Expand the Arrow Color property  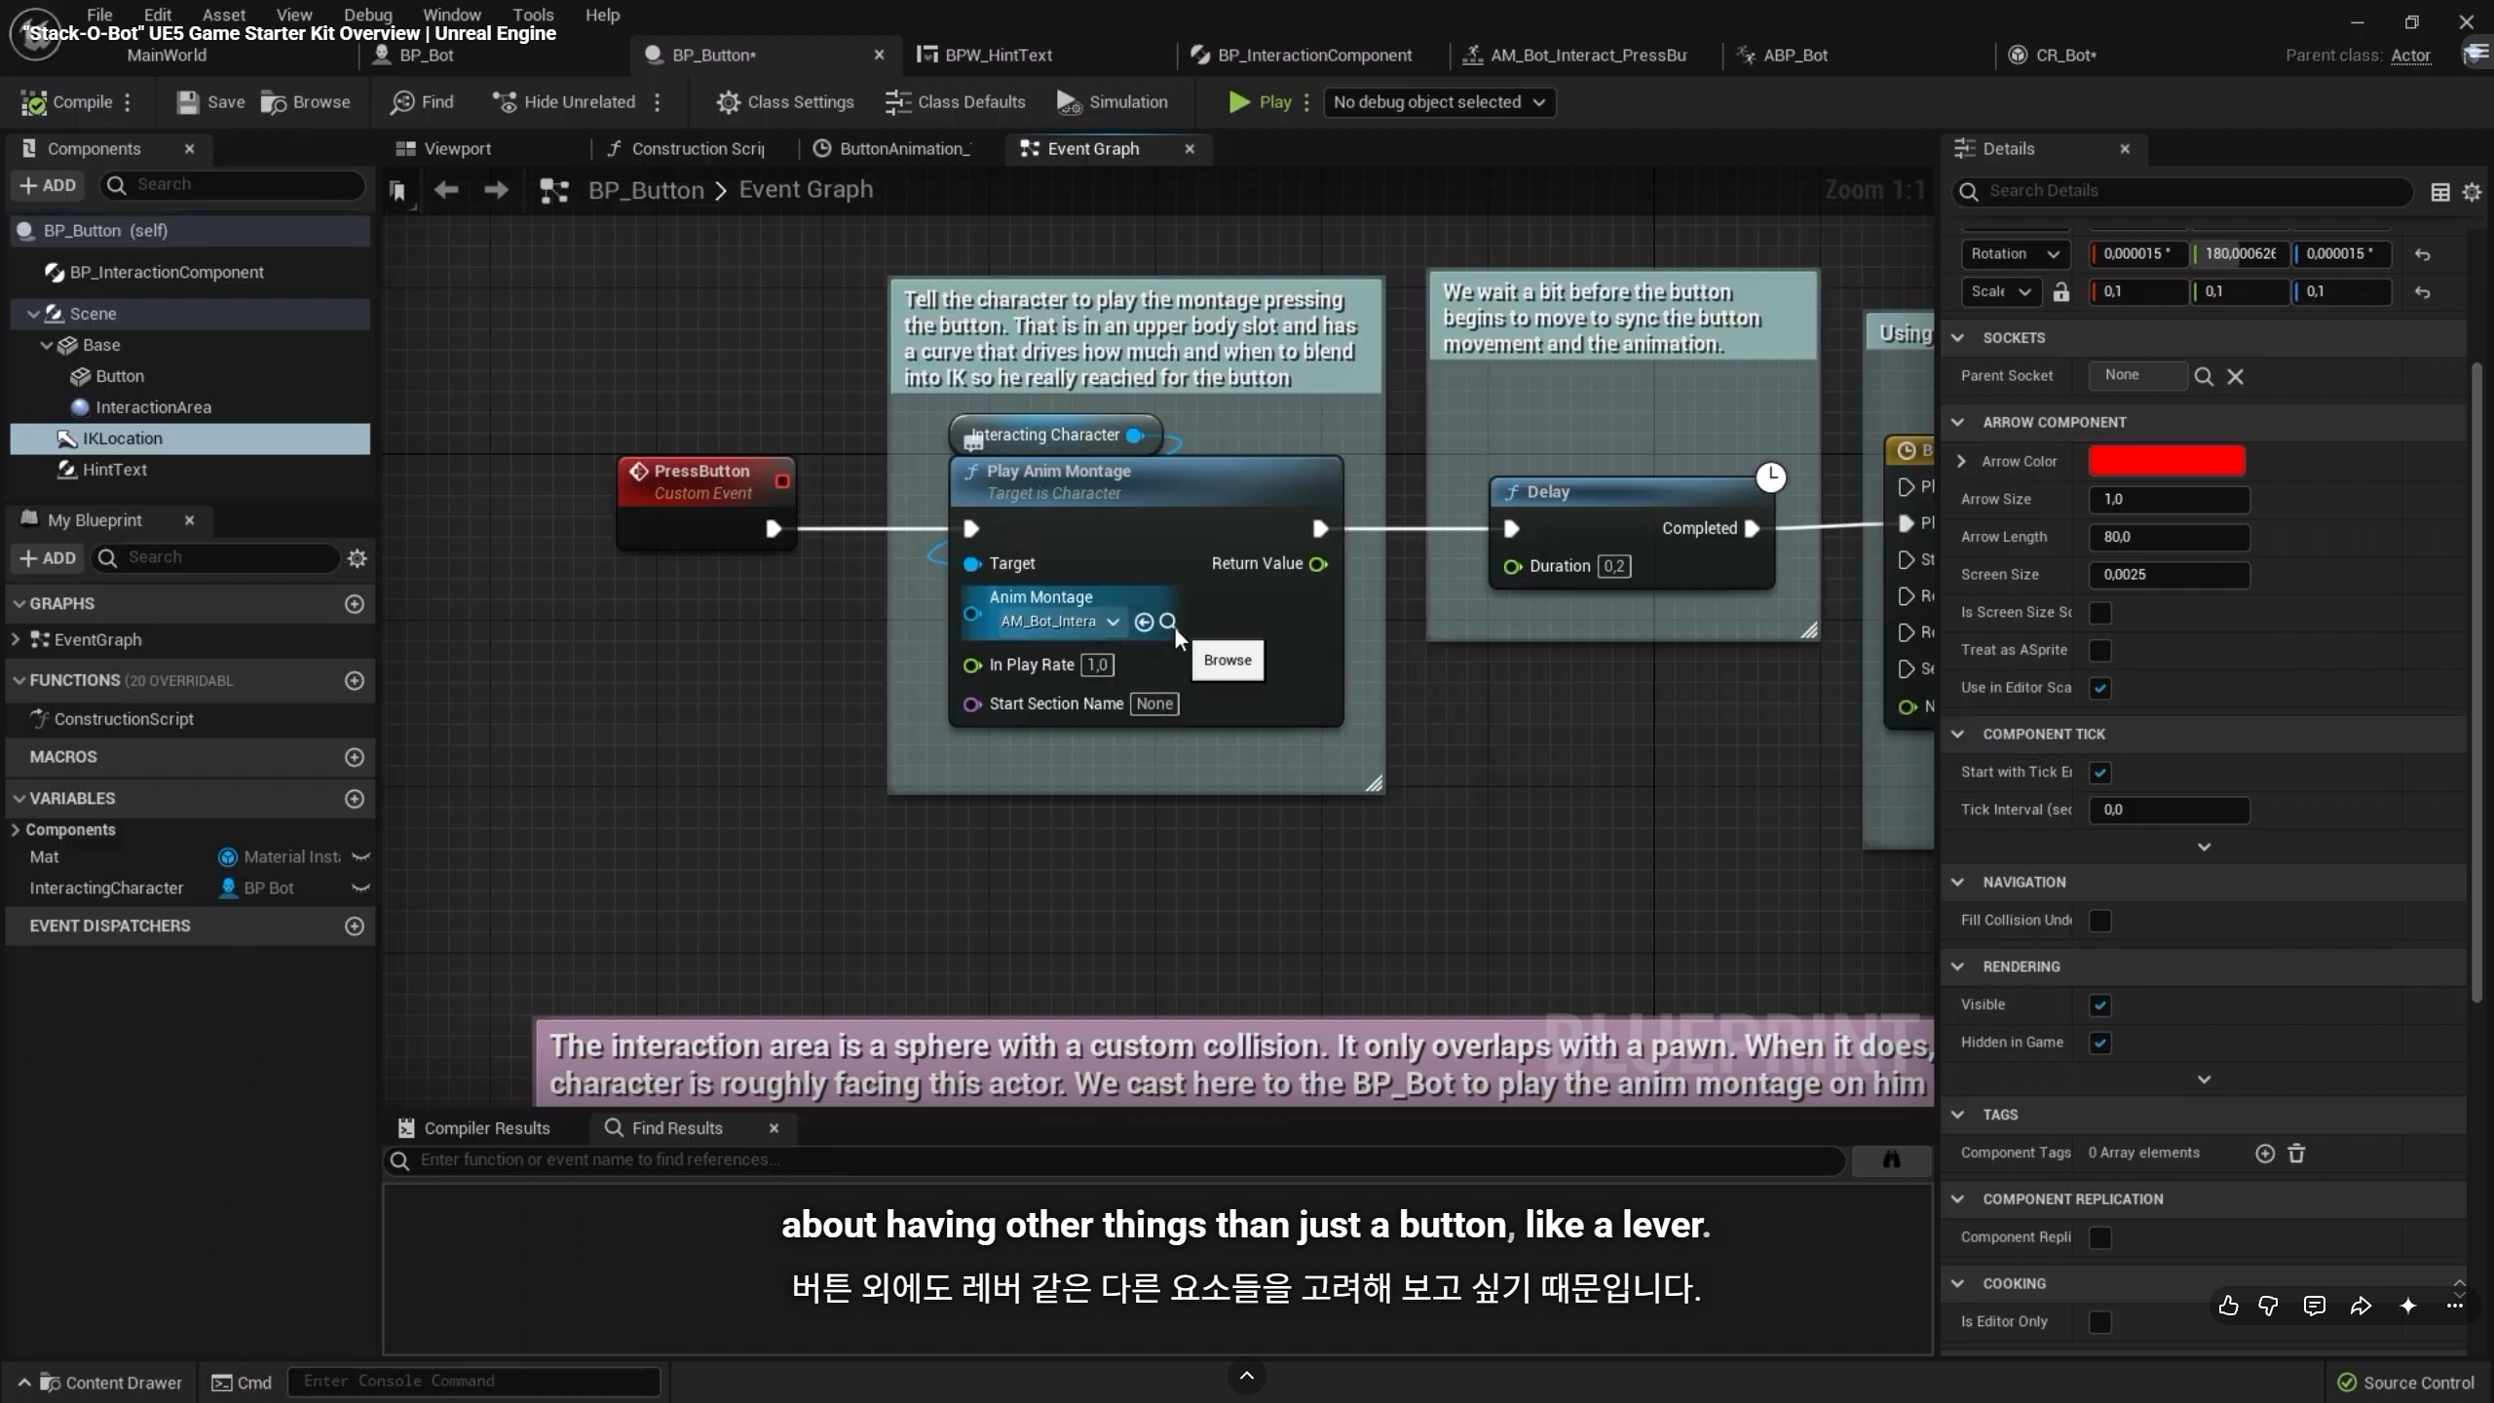click(x=1962, y=462)
